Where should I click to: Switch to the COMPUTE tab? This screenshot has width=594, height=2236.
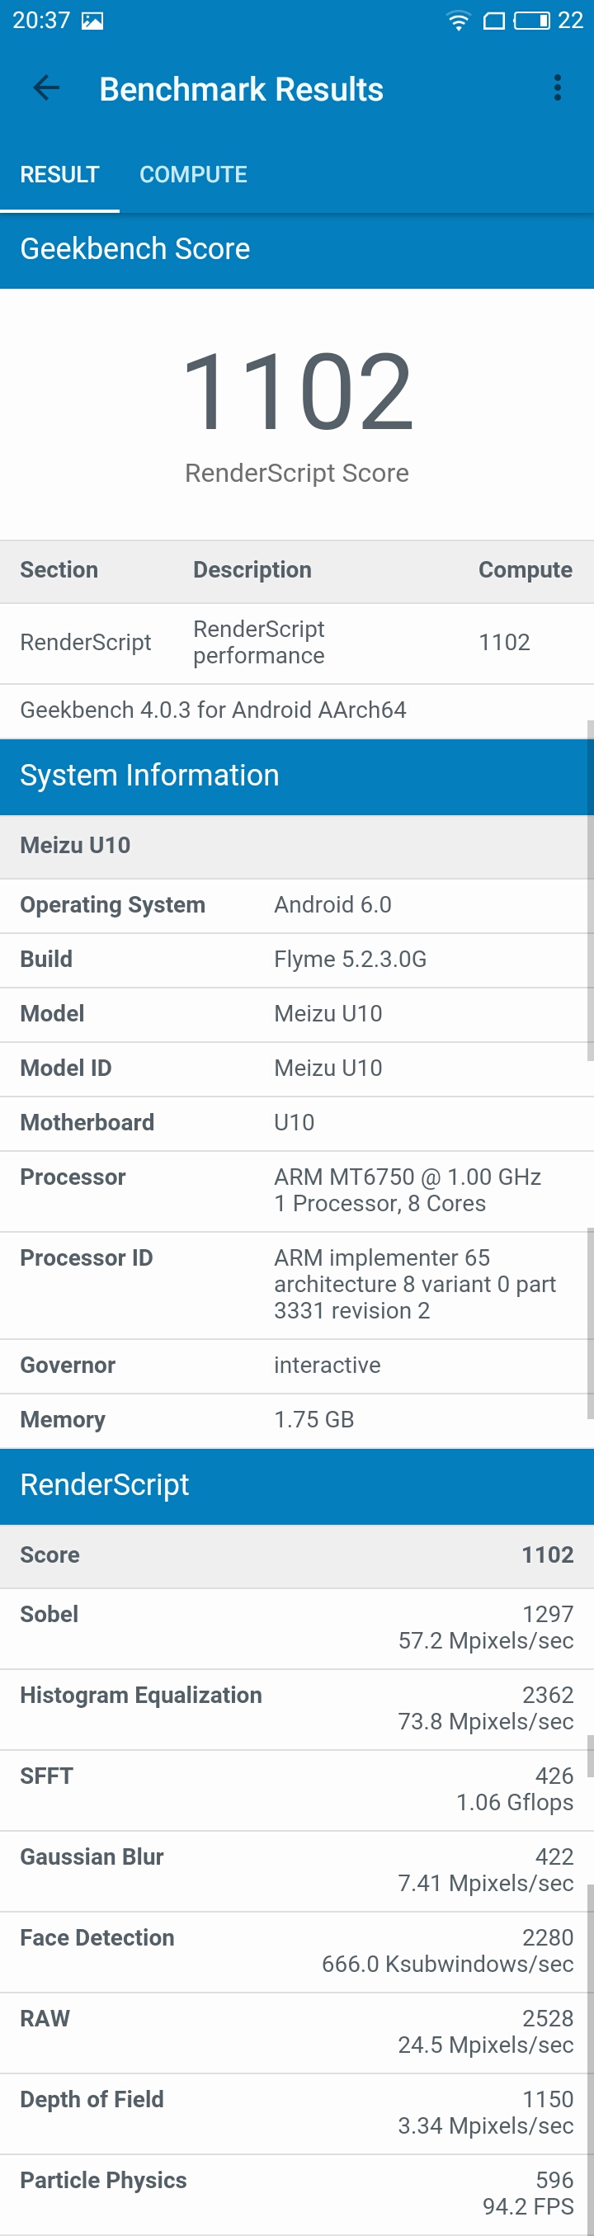point(194,174)
